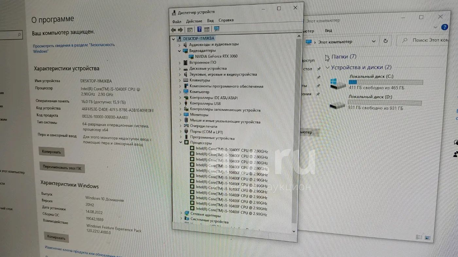Click the Forward arrow in Device Manager toolbar

[180, 30]
